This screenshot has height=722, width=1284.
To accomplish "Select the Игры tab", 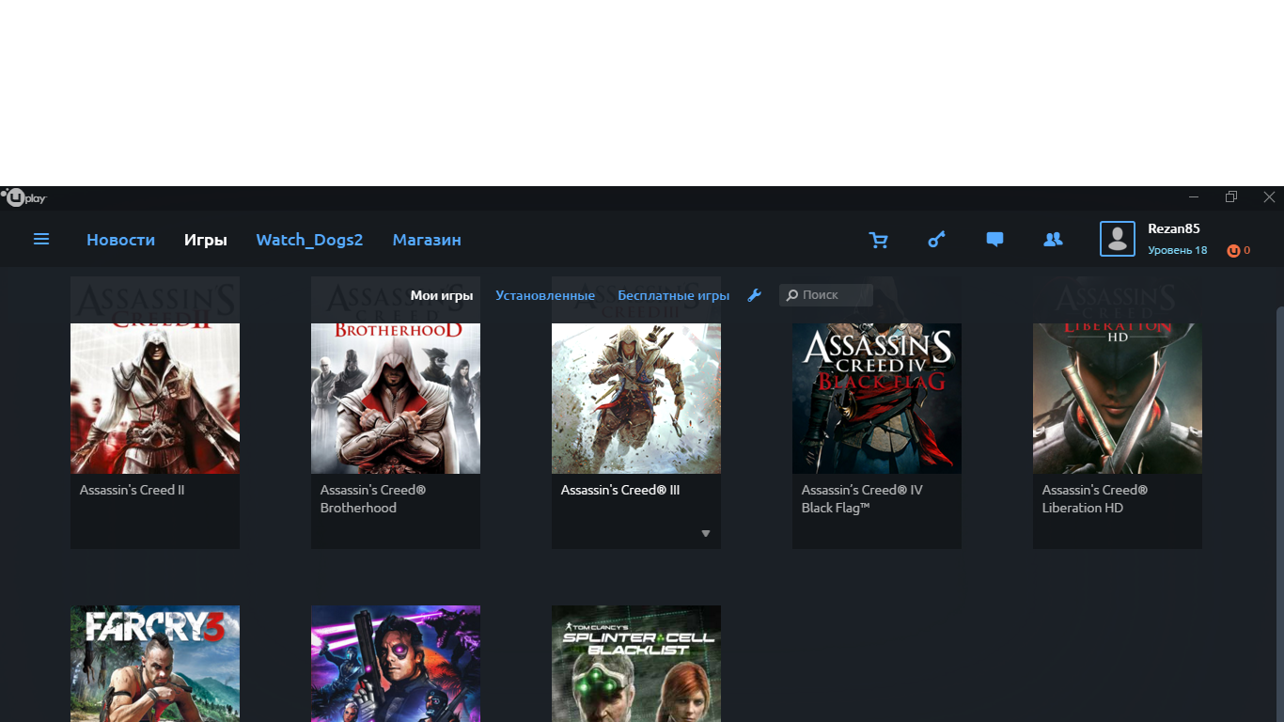I will coord(206,240).
